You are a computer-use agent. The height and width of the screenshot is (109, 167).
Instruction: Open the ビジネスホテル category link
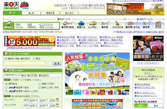47,24
